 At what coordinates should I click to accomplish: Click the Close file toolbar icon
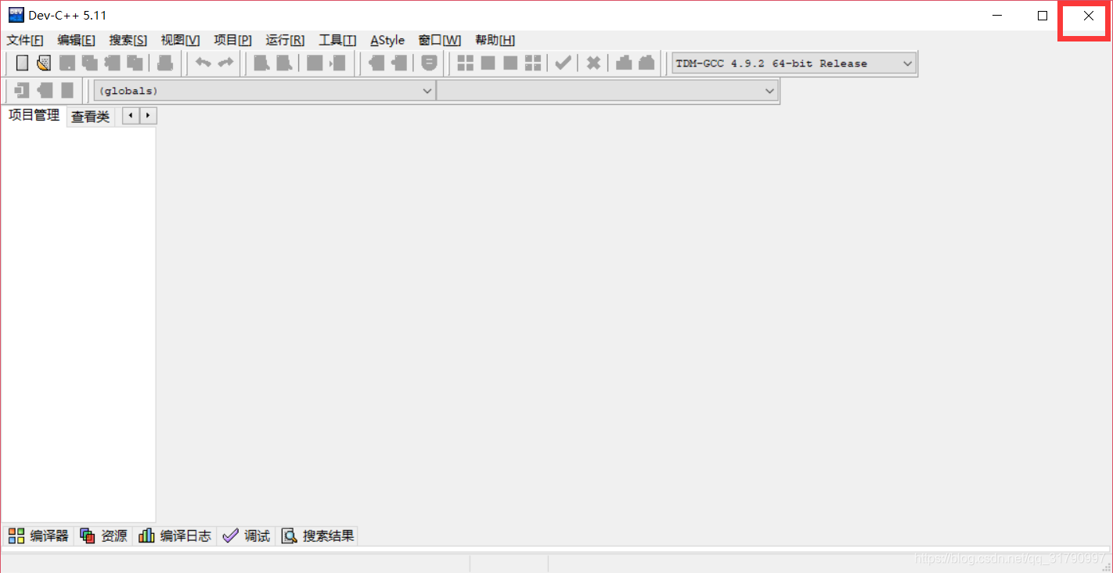point(113,63)
